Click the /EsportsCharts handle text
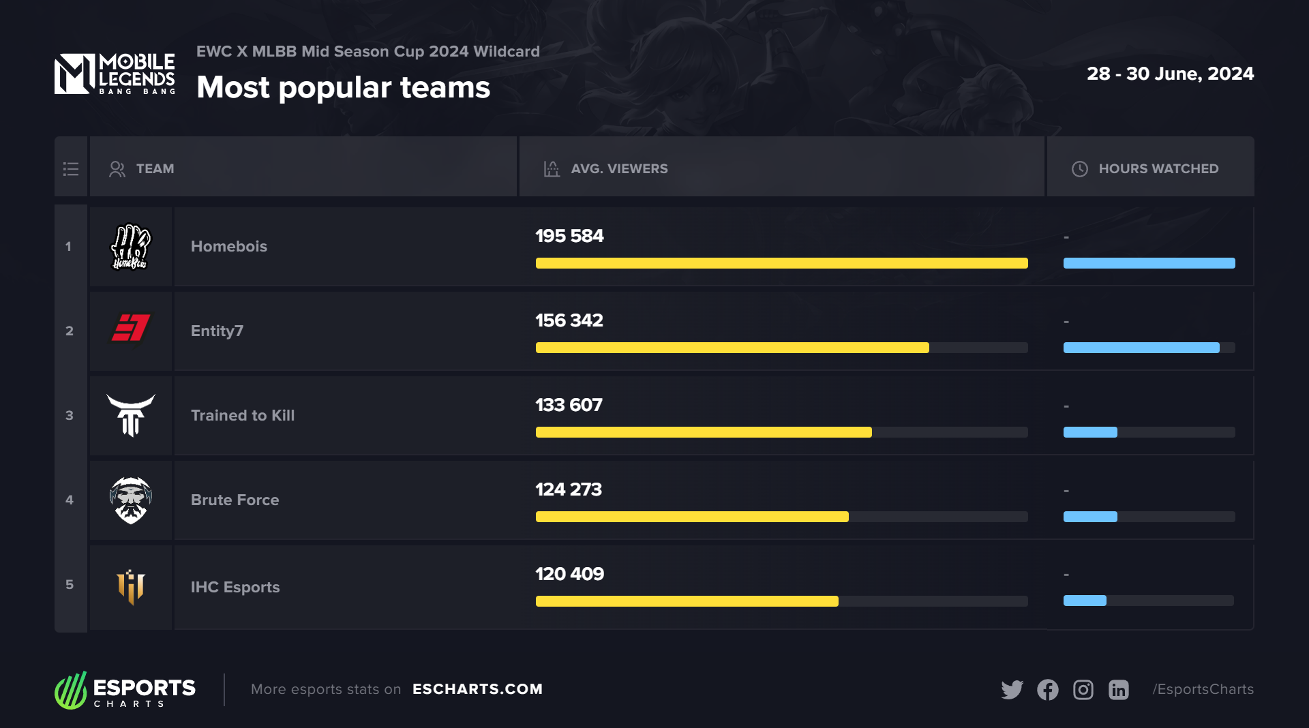 (1203, 689)
